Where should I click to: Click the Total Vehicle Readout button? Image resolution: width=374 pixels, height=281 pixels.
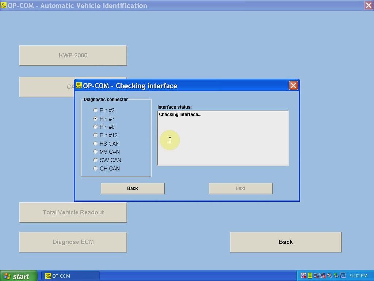[x=73, y=213]
